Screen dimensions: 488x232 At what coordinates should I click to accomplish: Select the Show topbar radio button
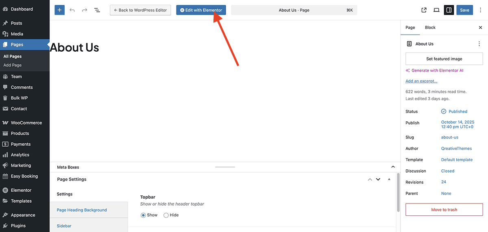143,215
